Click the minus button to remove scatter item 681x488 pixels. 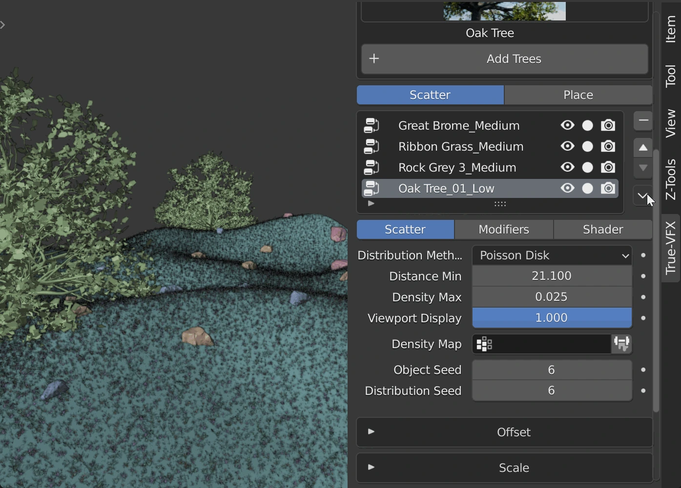point(643,120)
